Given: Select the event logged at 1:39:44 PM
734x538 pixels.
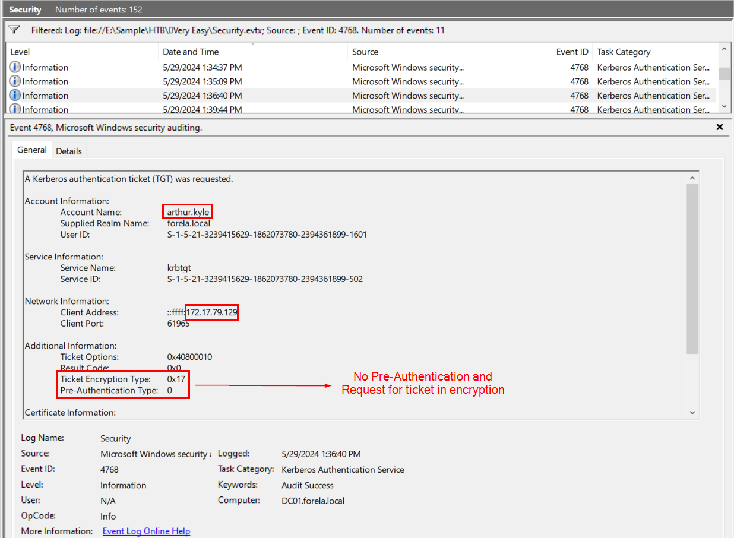Looking at the screenshot, I should click(x=202, y=109).
